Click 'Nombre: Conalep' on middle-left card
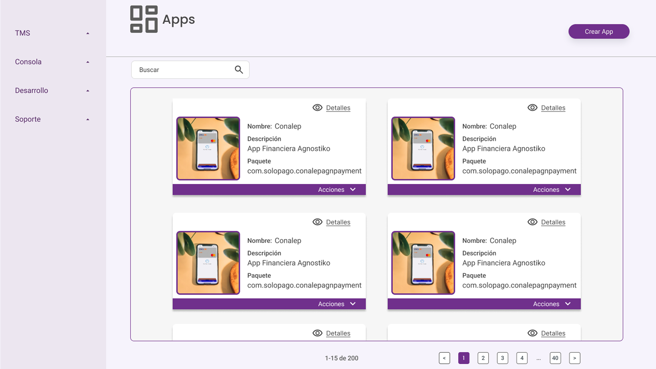Viewport: 656px width, 369px height. pos(274,241)
